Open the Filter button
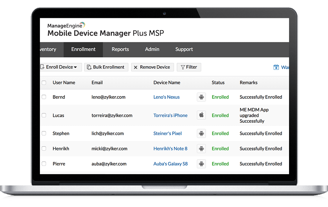Screen dimensions: 328x207 click(x=189, y=67)
